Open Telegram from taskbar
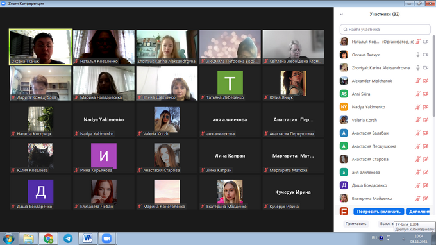436x245 pixels. 68,239
